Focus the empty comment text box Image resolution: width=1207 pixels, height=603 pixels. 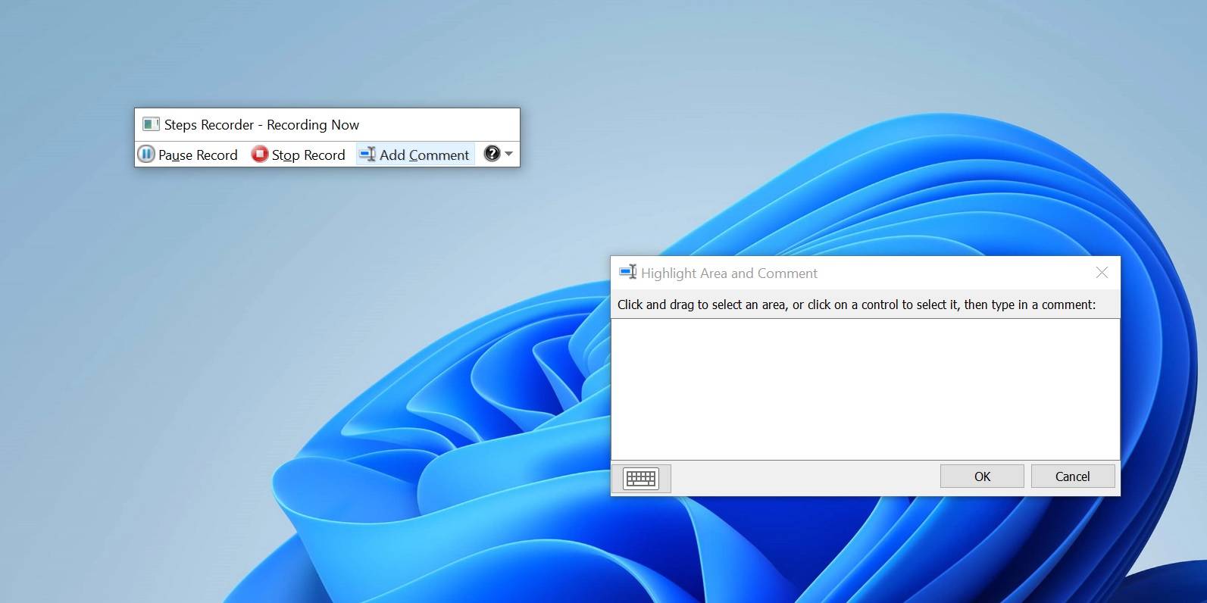pos(865,389)
